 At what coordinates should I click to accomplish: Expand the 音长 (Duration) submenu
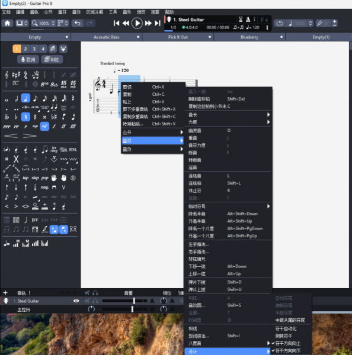pos(228,115)
